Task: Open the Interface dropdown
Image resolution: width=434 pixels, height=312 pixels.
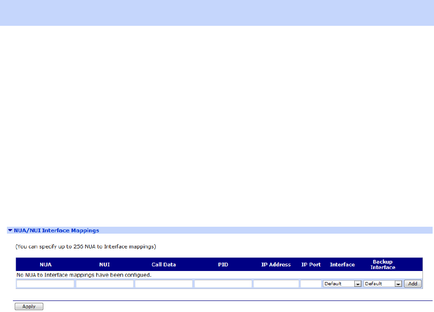Action: coord(342,284)
